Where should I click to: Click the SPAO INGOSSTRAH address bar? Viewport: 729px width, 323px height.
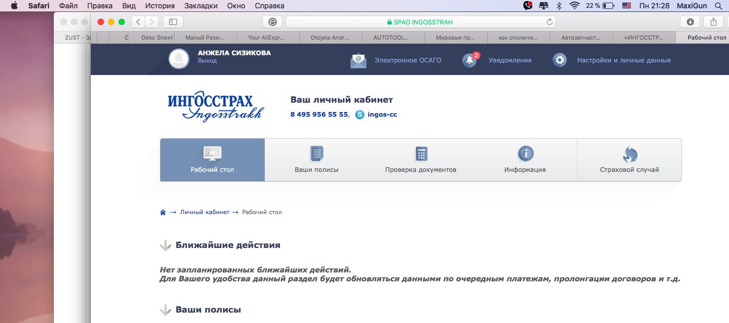pos(420,22)
